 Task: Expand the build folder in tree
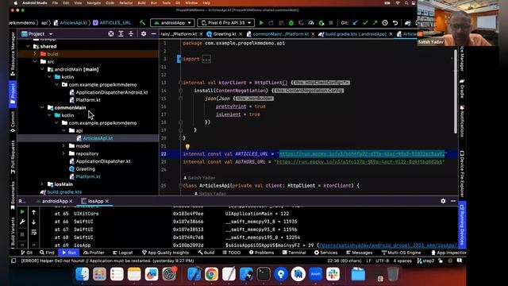point(35,54)
